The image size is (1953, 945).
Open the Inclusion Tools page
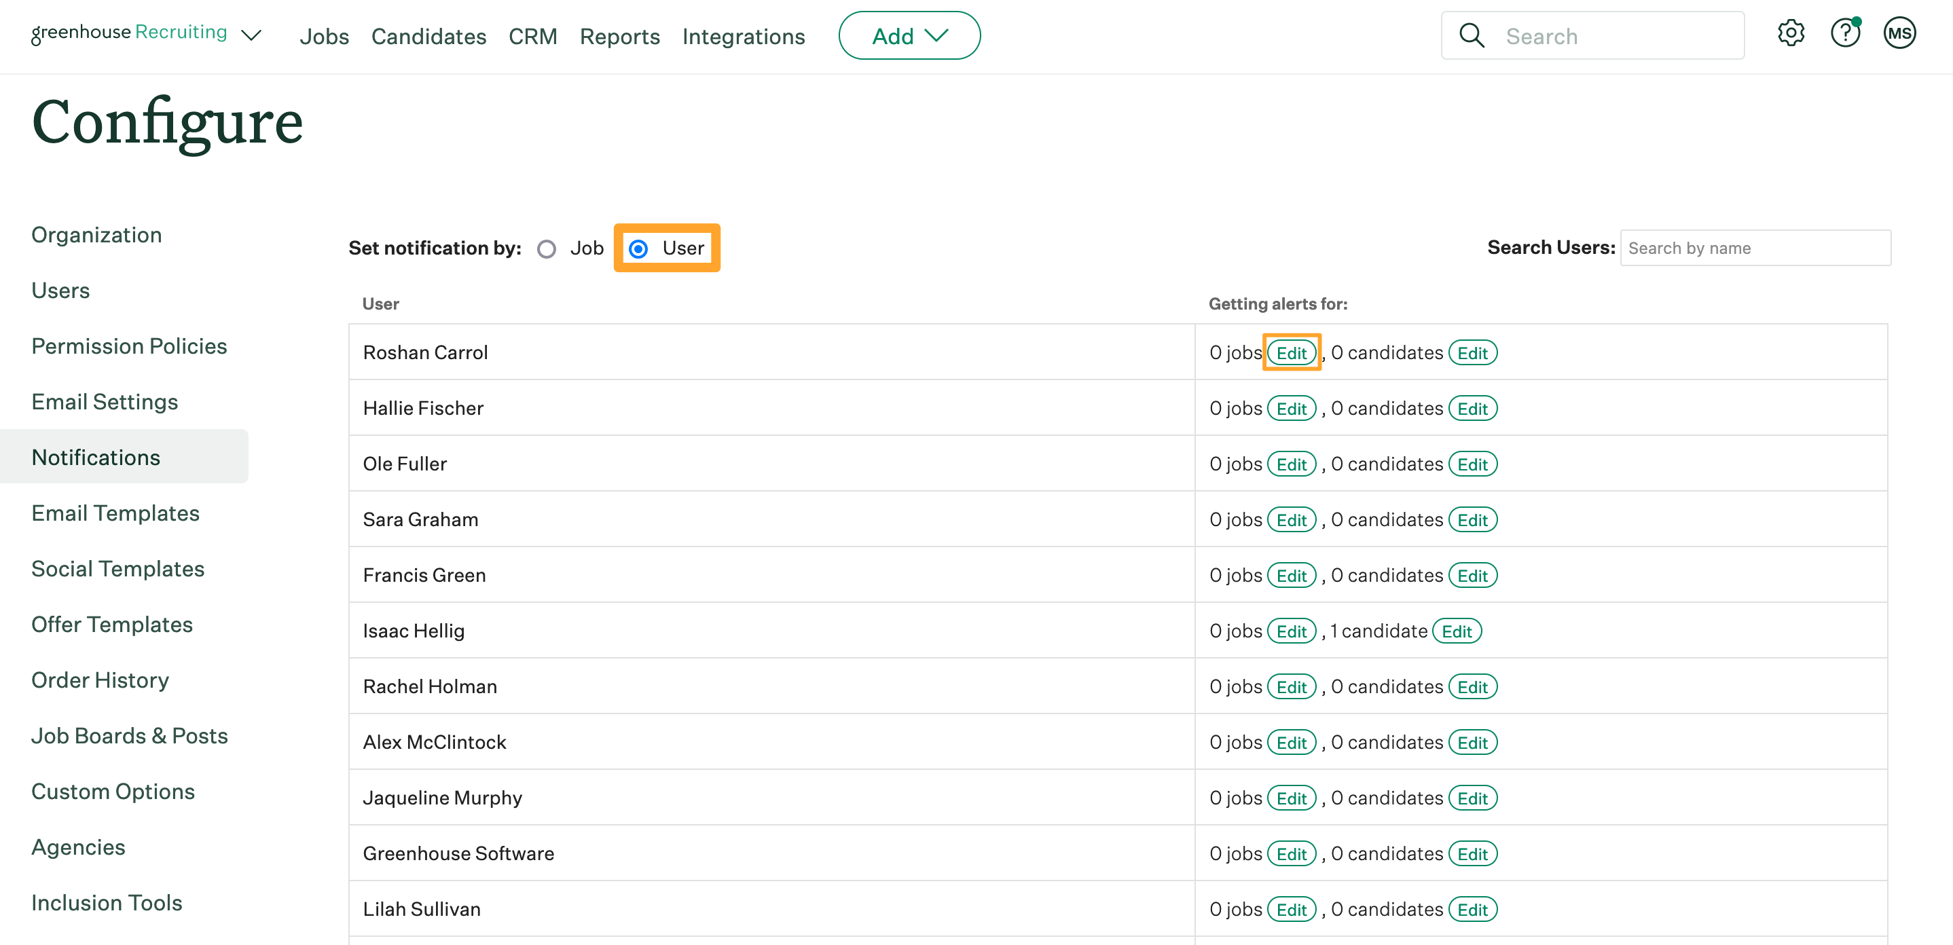coord(106,902)
